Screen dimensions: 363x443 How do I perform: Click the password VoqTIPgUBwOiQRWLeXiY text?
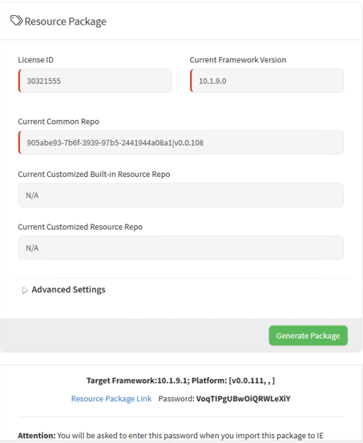[243, 399]
